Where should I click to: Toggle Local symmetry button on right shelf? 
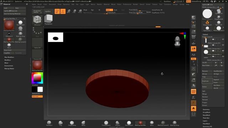click(193, 49)
